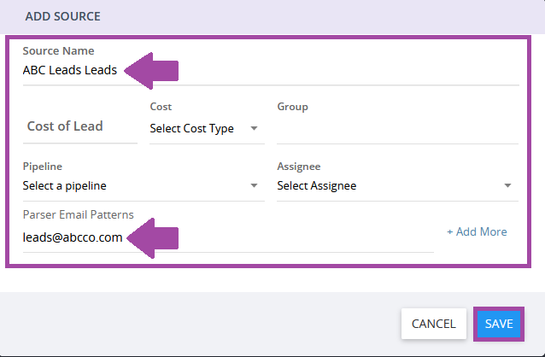Click the Parser Email Patterns label
The height and width of the screenshot is (357, 545).
tap(79, 215)
